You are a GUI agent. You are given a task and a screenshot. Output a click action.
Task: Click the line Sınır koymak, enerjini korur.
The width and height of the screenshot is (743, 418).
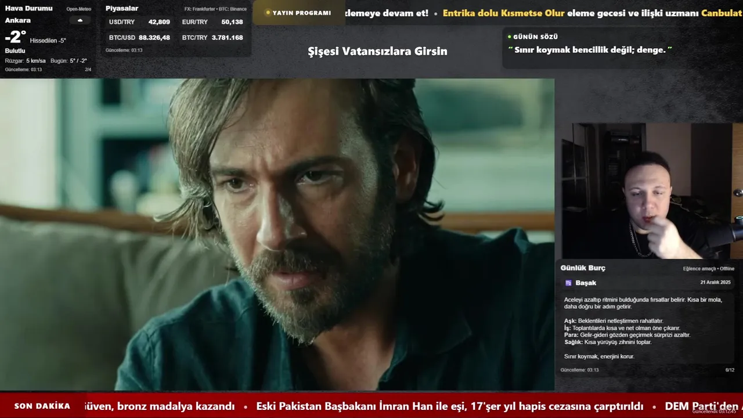(599, 356)
